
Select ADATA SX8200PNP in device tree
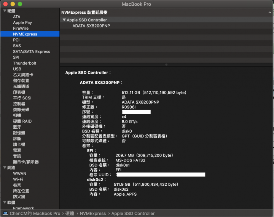[x=91, y=26]
